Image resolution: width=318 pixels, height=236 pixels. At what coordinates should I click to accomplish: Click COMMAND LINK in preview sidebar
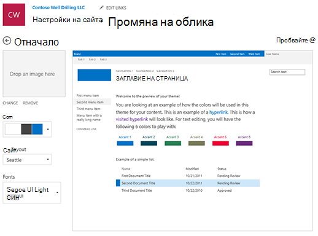click(x=86, y=129)
